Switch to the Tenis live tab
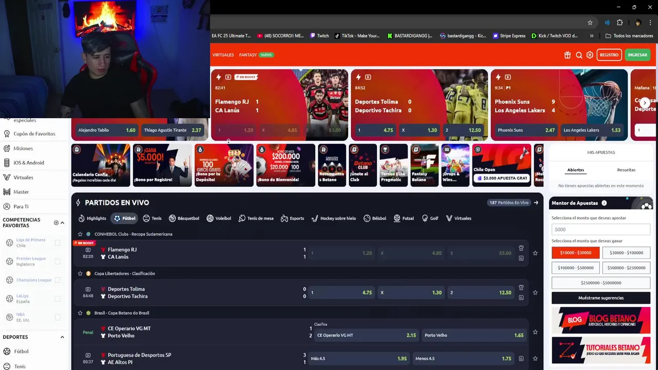The image size is (658, 370). 152,218
